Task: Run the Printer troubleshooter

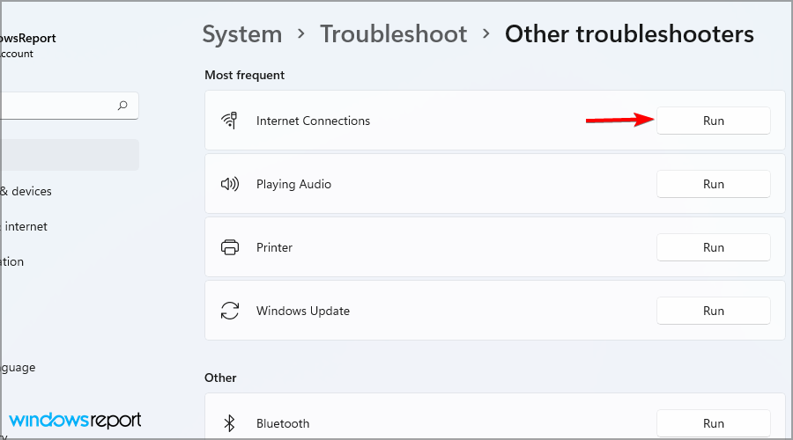Action: click(x=713, y=247)
